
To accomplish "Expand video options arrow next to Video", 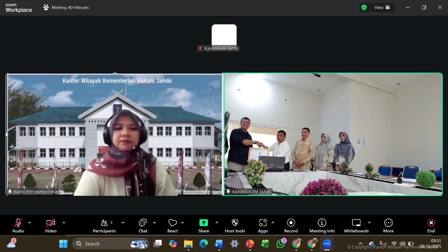I will pos(64,223).
